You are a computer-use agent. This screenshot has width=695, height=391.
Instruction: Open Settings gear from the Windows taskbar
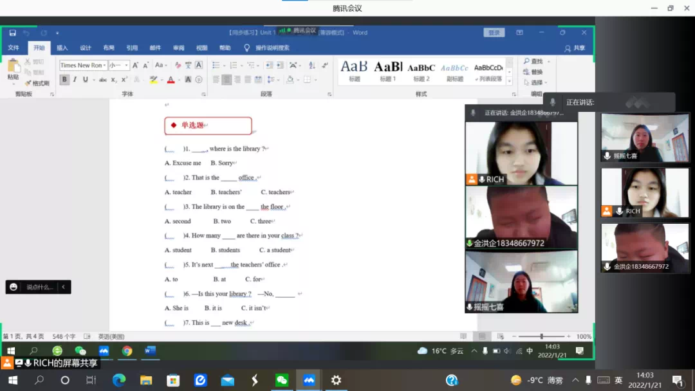(x=336, y=380)
